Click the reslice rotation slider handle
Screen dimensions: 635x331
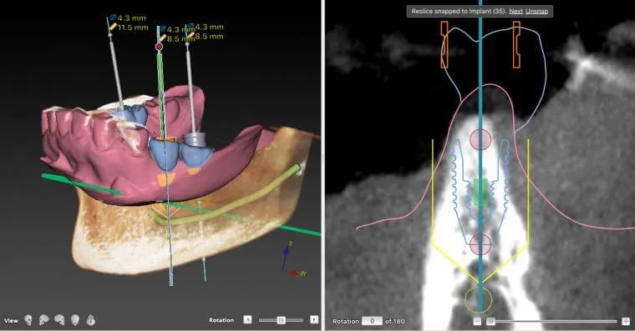pyautogui.click(x=490, y=322)
